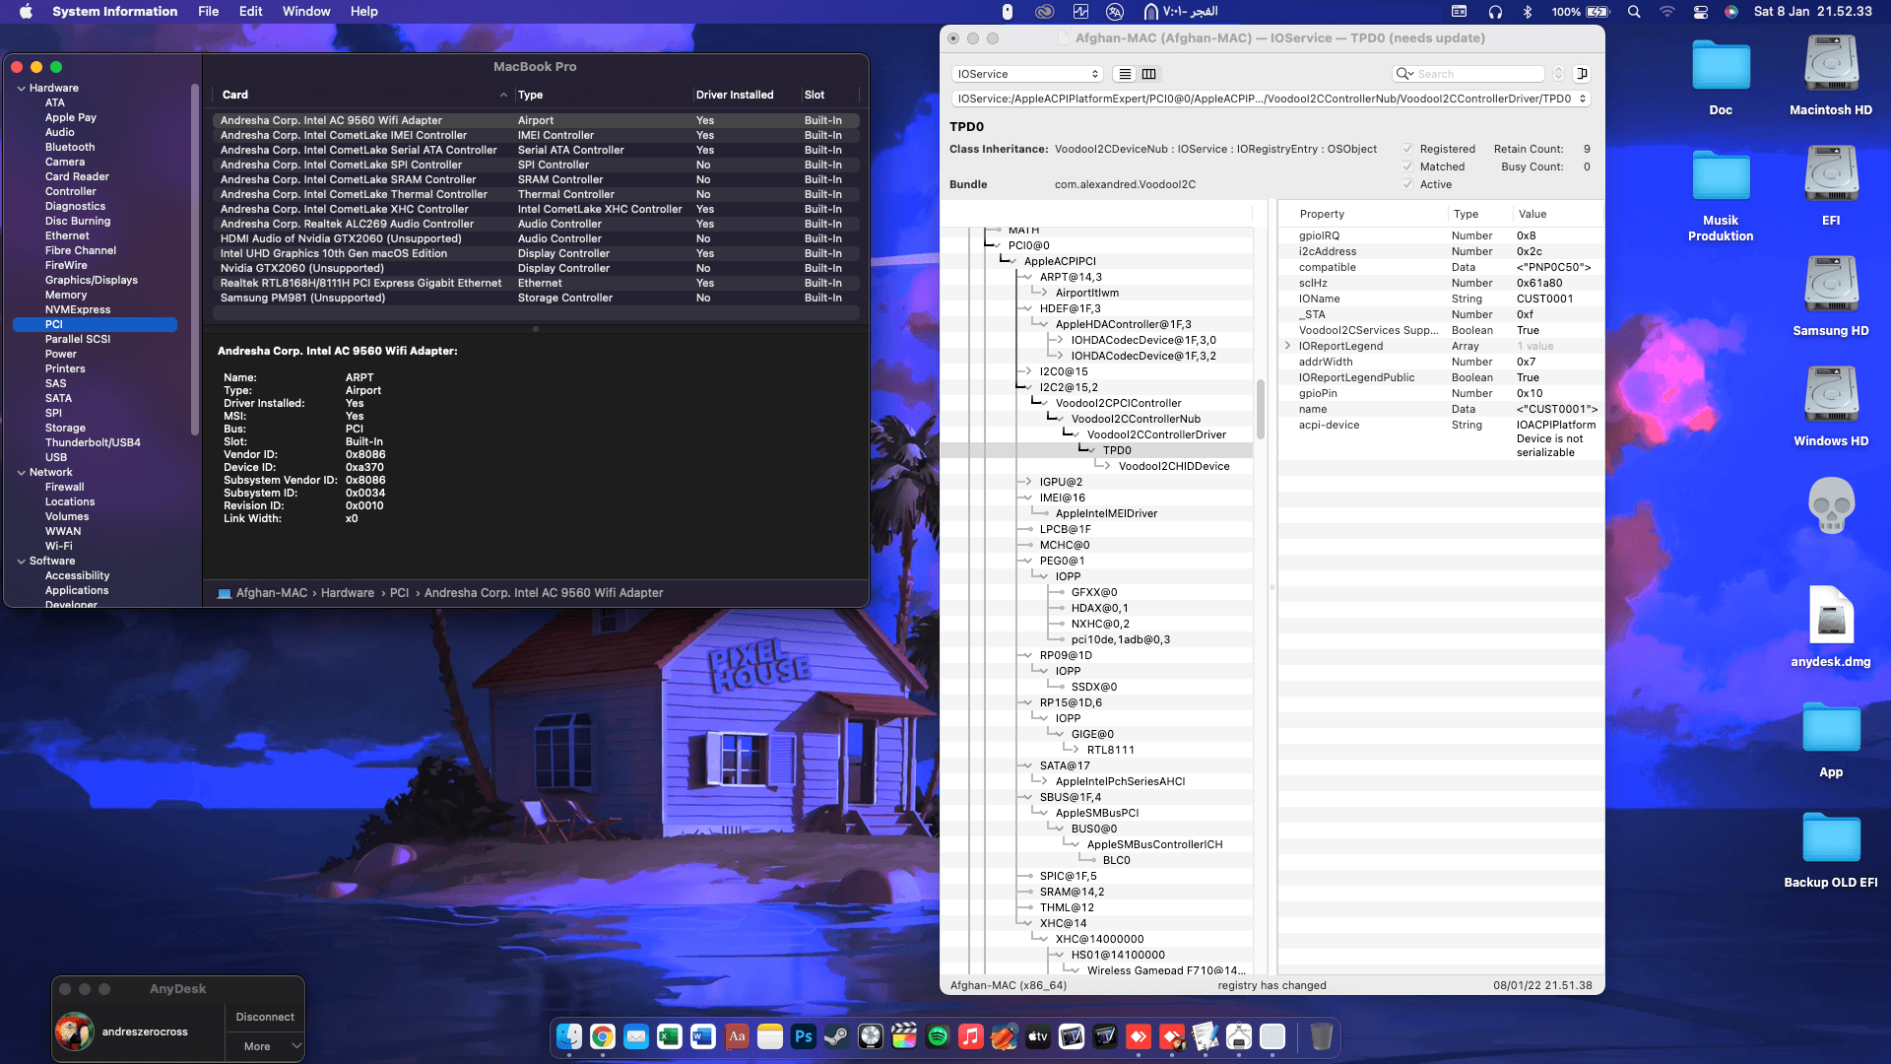Open Microsoft Word in the Dock

pyautogui.click(x=703, y=1036)
